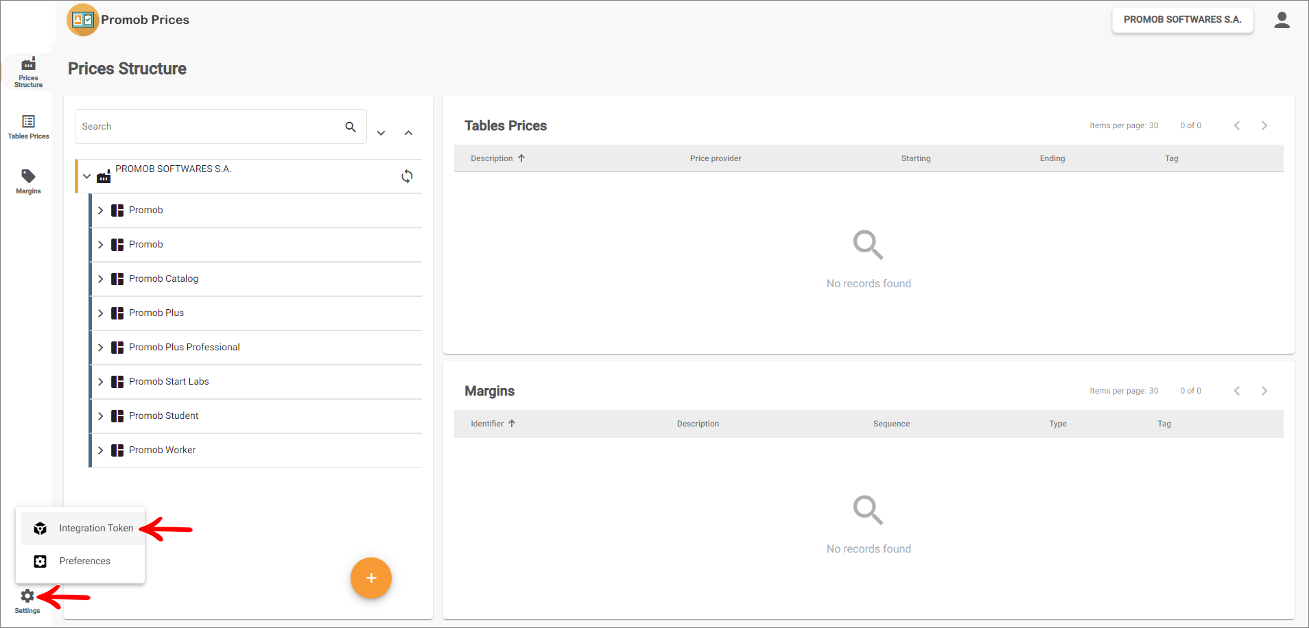
Task: Click the Promob Catalog row icon
Action: [117, 279]
